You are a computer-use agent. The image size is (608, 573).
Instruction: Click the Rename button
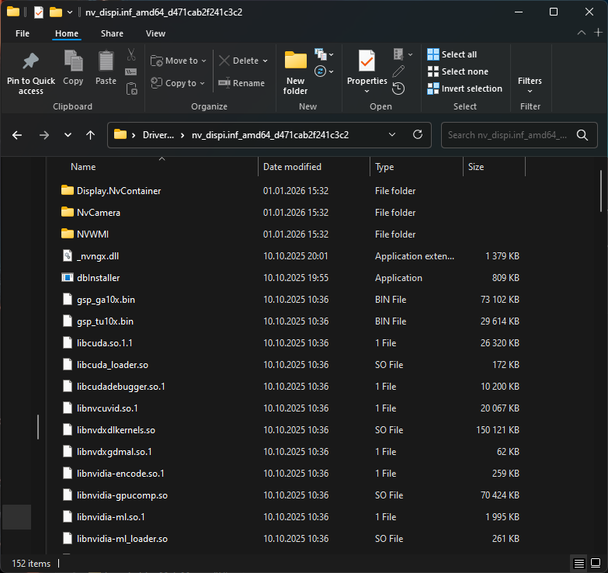(241, 83)
